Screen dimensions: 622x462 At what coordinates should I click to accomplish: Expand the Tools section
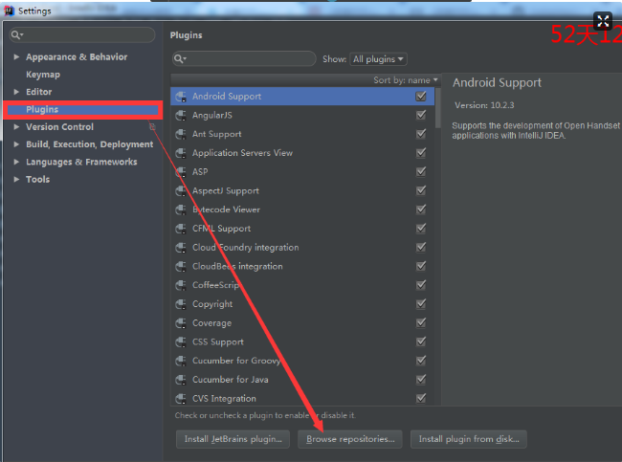[16, 179]
